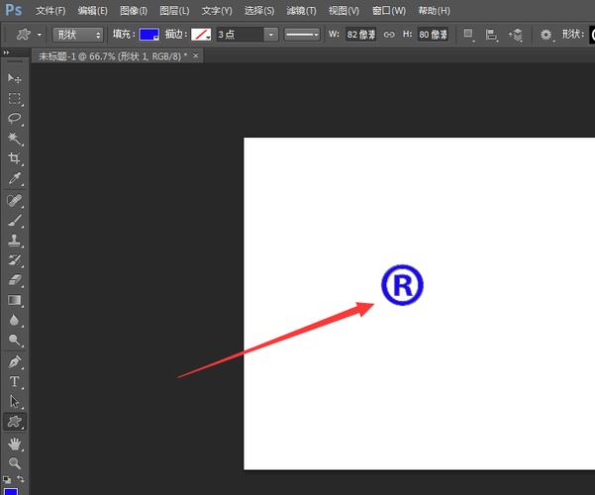The height and width of the screenshot is (495, 595).
Task: Open the blue fill color swatch
Action: tap(149, 35)
